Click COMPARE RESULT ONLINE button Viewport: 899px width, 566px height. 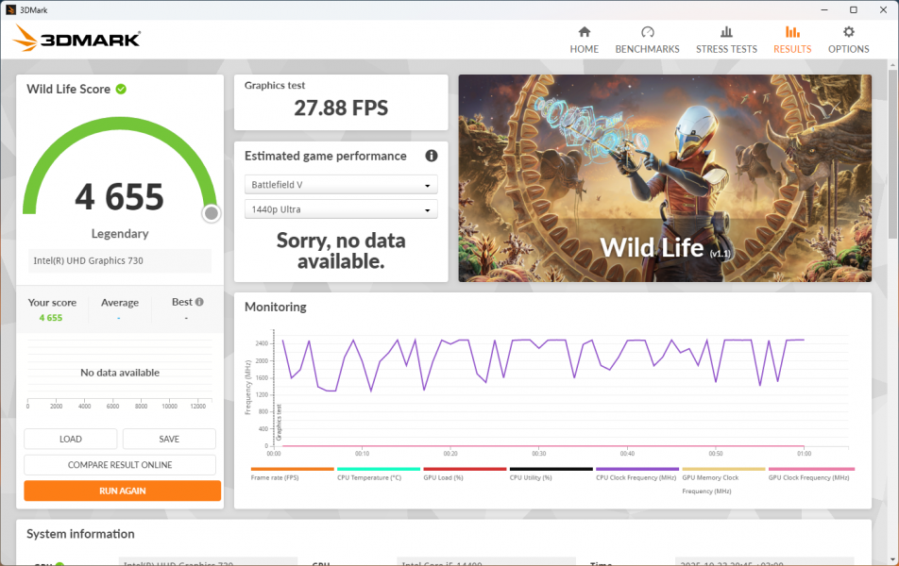[120, 465]
